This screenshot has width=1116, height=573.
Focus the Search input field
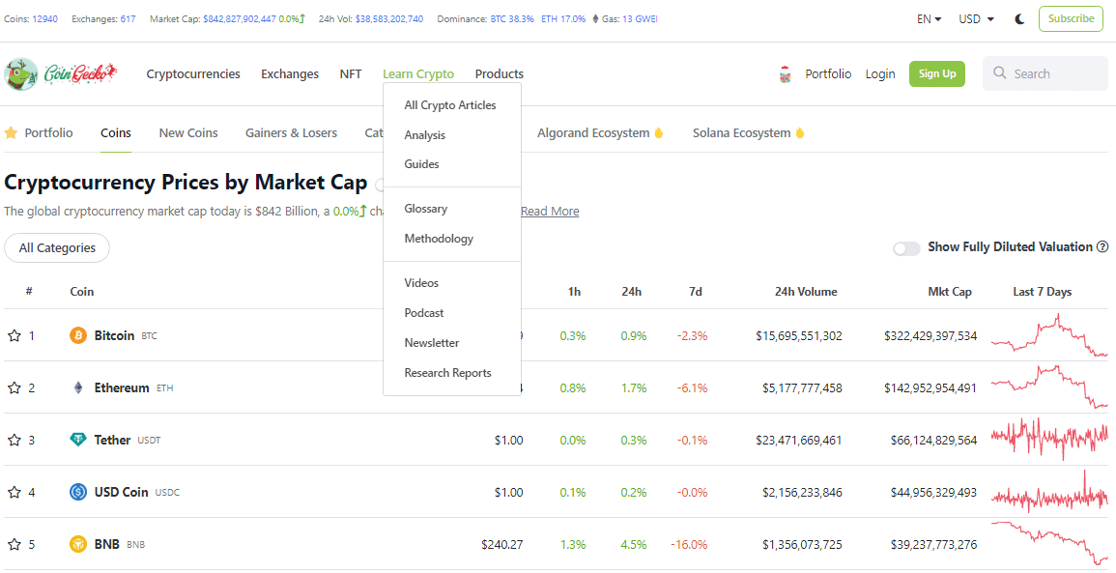coord(1045,73)
